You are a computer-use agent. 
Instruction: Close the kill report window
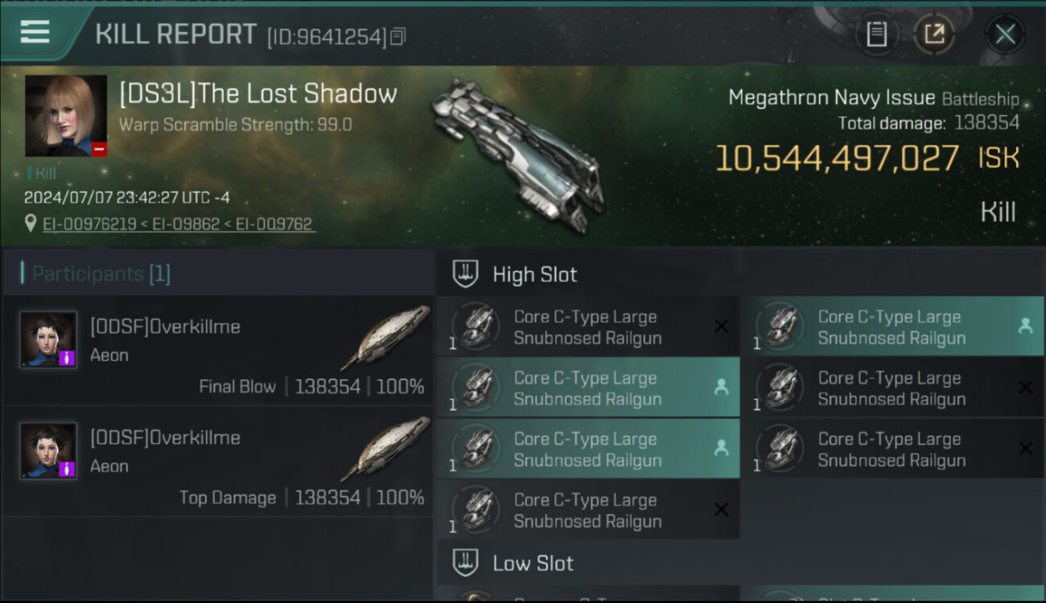(1005, 35)
